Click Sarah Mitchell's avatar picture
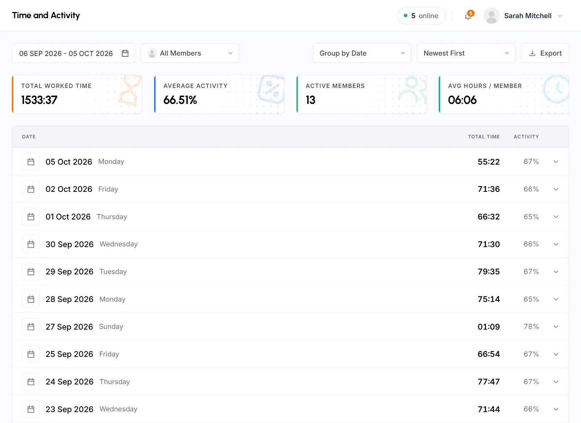This screenshot has width=581, height=423. (491, 16)
